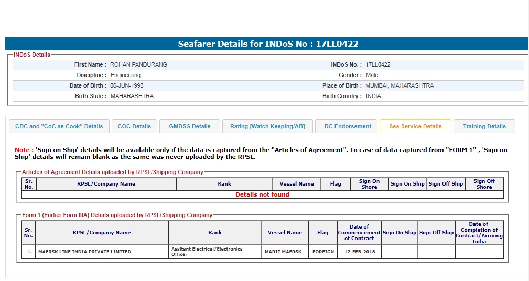Open the CDC and "CoC as Cook" Details tab

pyautogui.click(x=59, y=126)
